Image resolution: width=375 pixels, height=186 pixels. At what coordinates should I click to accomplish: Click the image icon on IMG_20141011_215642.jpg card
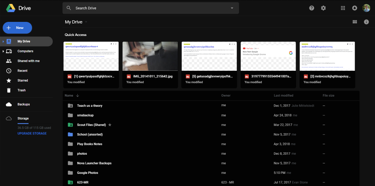click(x=129, y=76)
